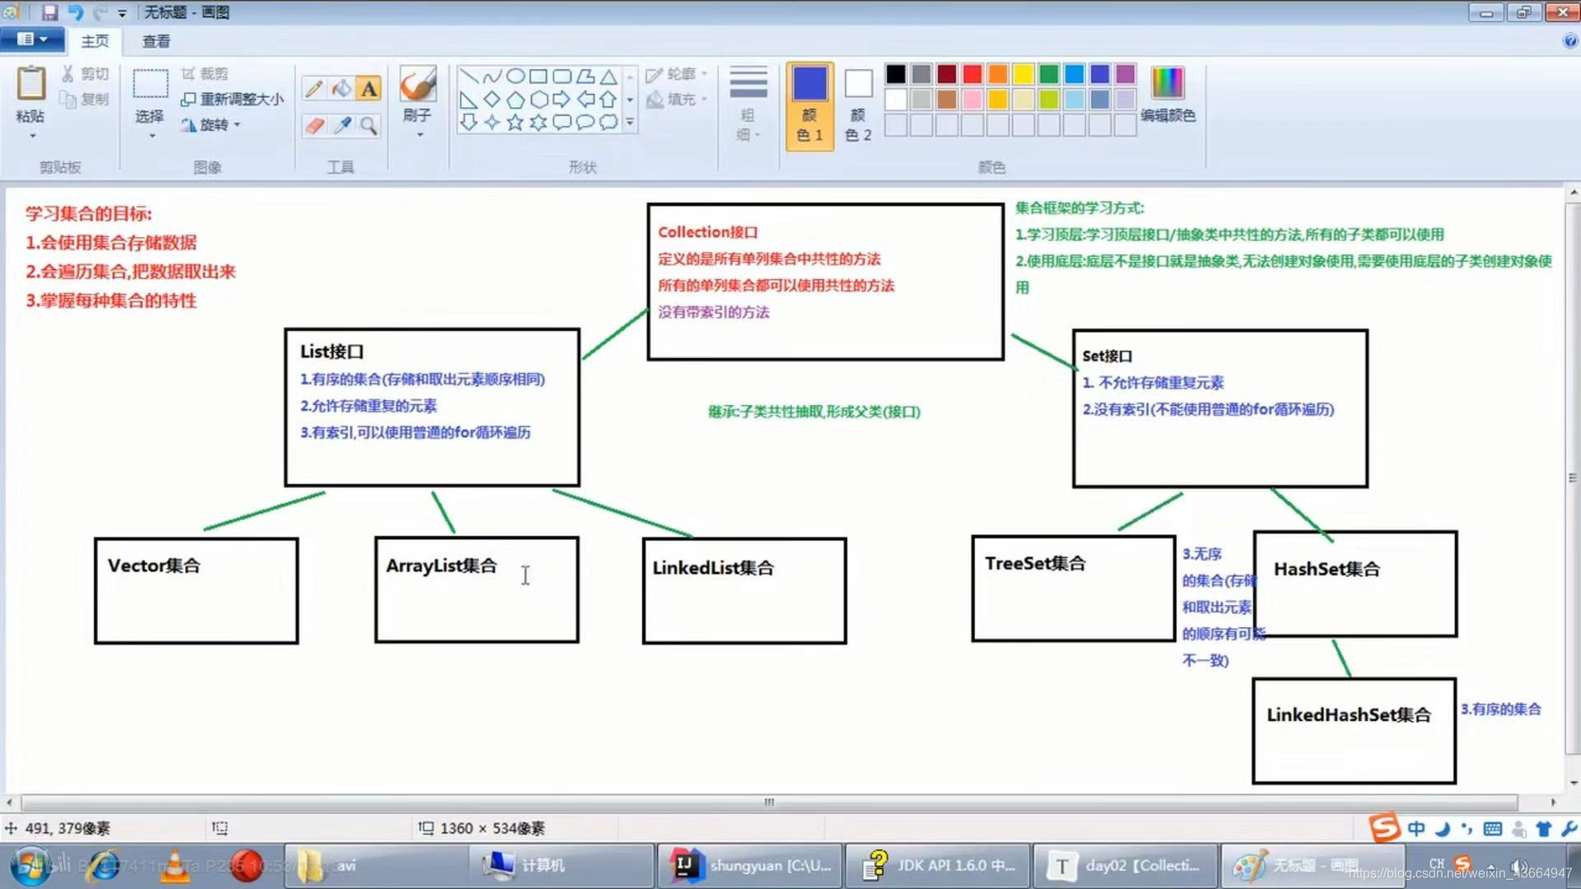Open 编辑颜色 Edit colors
Viewport: 1581px width, 889px height.
tap(1168, 95)
